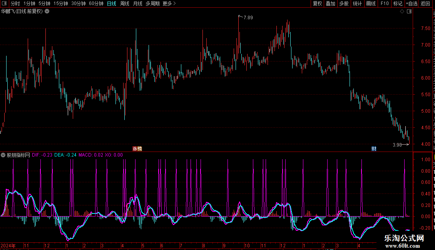435x250 pixels.
Task: Open F10 company info
Action: (x=385, y=3)
